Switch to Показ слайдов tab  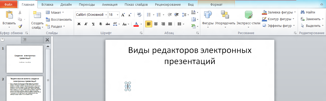(x=136, y=4)
